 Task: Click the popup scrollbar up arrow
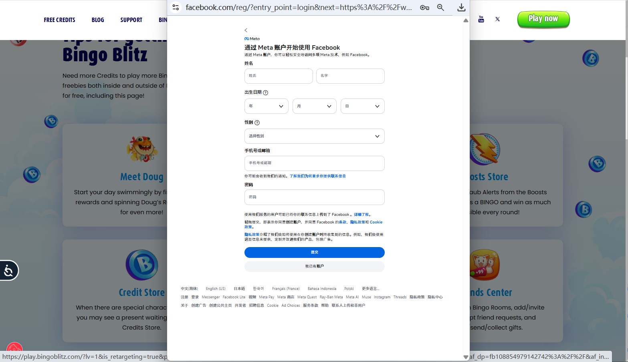click(466, 20)
